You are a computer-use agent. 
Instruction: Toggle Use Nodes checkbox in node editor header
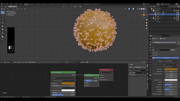point(29,62)
